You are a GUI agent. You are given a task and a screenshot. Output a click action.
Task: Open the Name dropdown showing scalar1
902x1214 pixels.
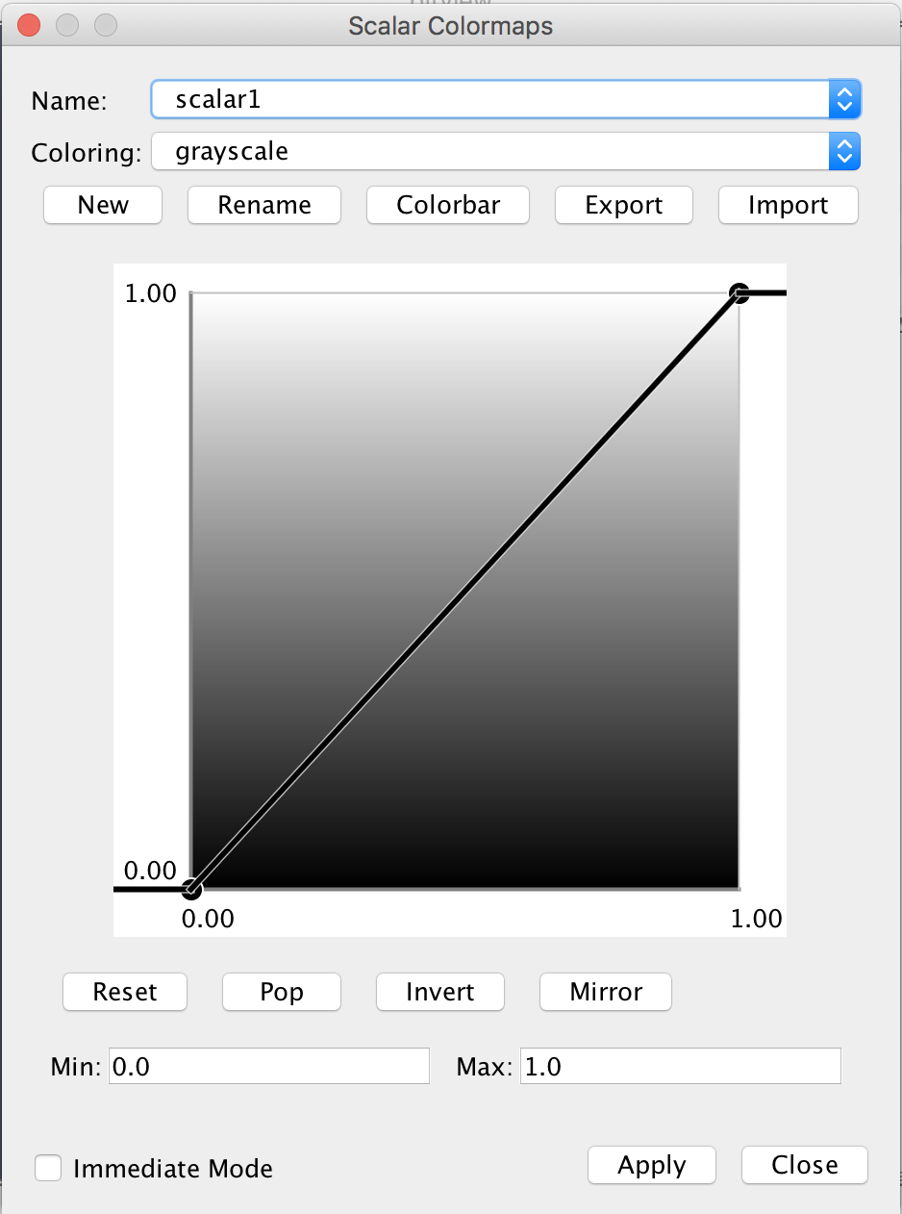click(505, 99)
